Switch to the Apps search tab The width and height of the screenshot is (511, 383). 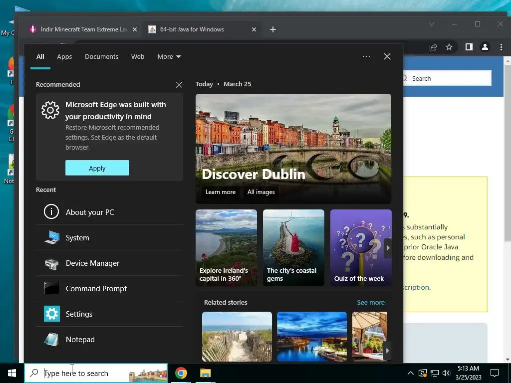click(x=64, y=57)
